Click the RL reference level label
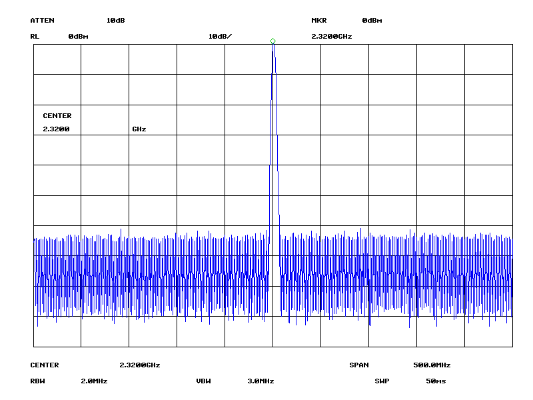Image resolution: width=533 pixels, height=400 pixels. pos(35,37)
